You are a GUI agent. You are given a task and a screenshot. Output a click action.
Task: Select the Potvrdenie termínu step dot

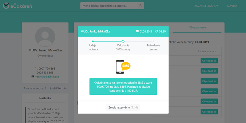pyautogui.click(x=153, y=41)
